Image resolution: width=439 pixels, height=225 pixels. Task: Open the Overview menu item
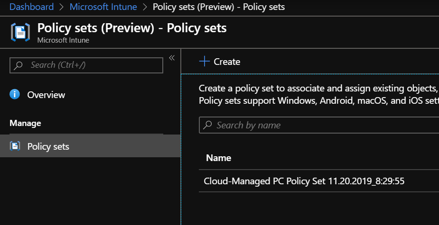(46, 95)
